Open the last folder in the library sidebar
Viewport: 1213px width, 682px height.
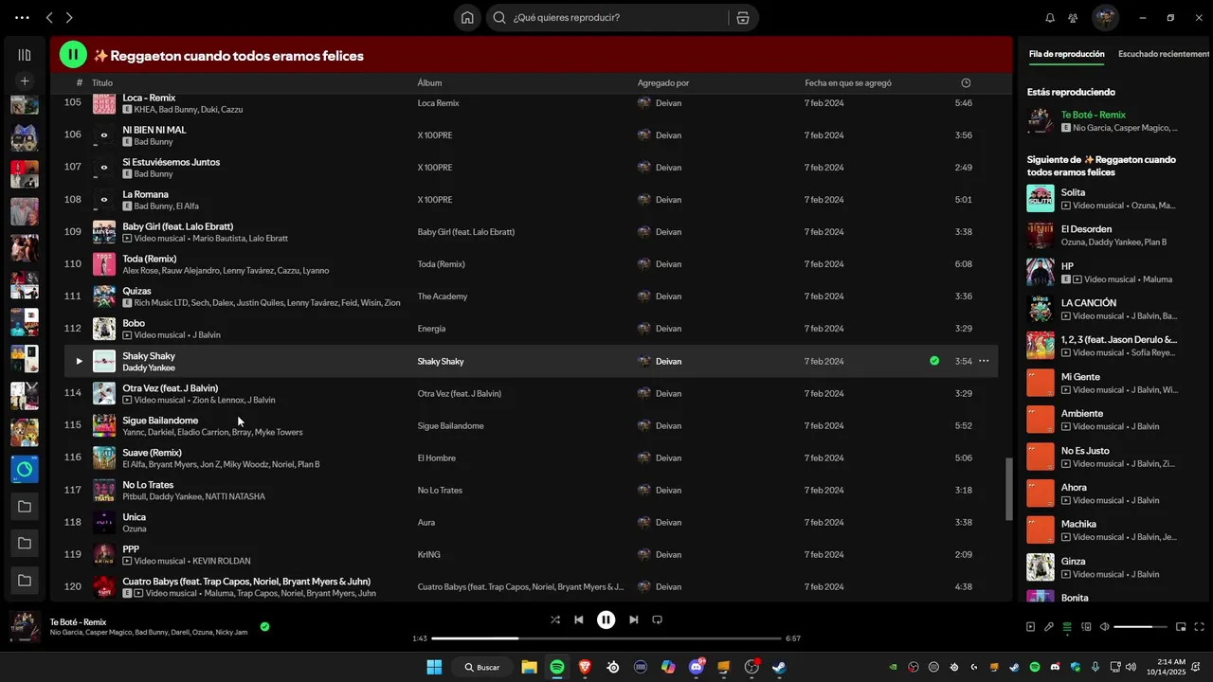point(25,580)
